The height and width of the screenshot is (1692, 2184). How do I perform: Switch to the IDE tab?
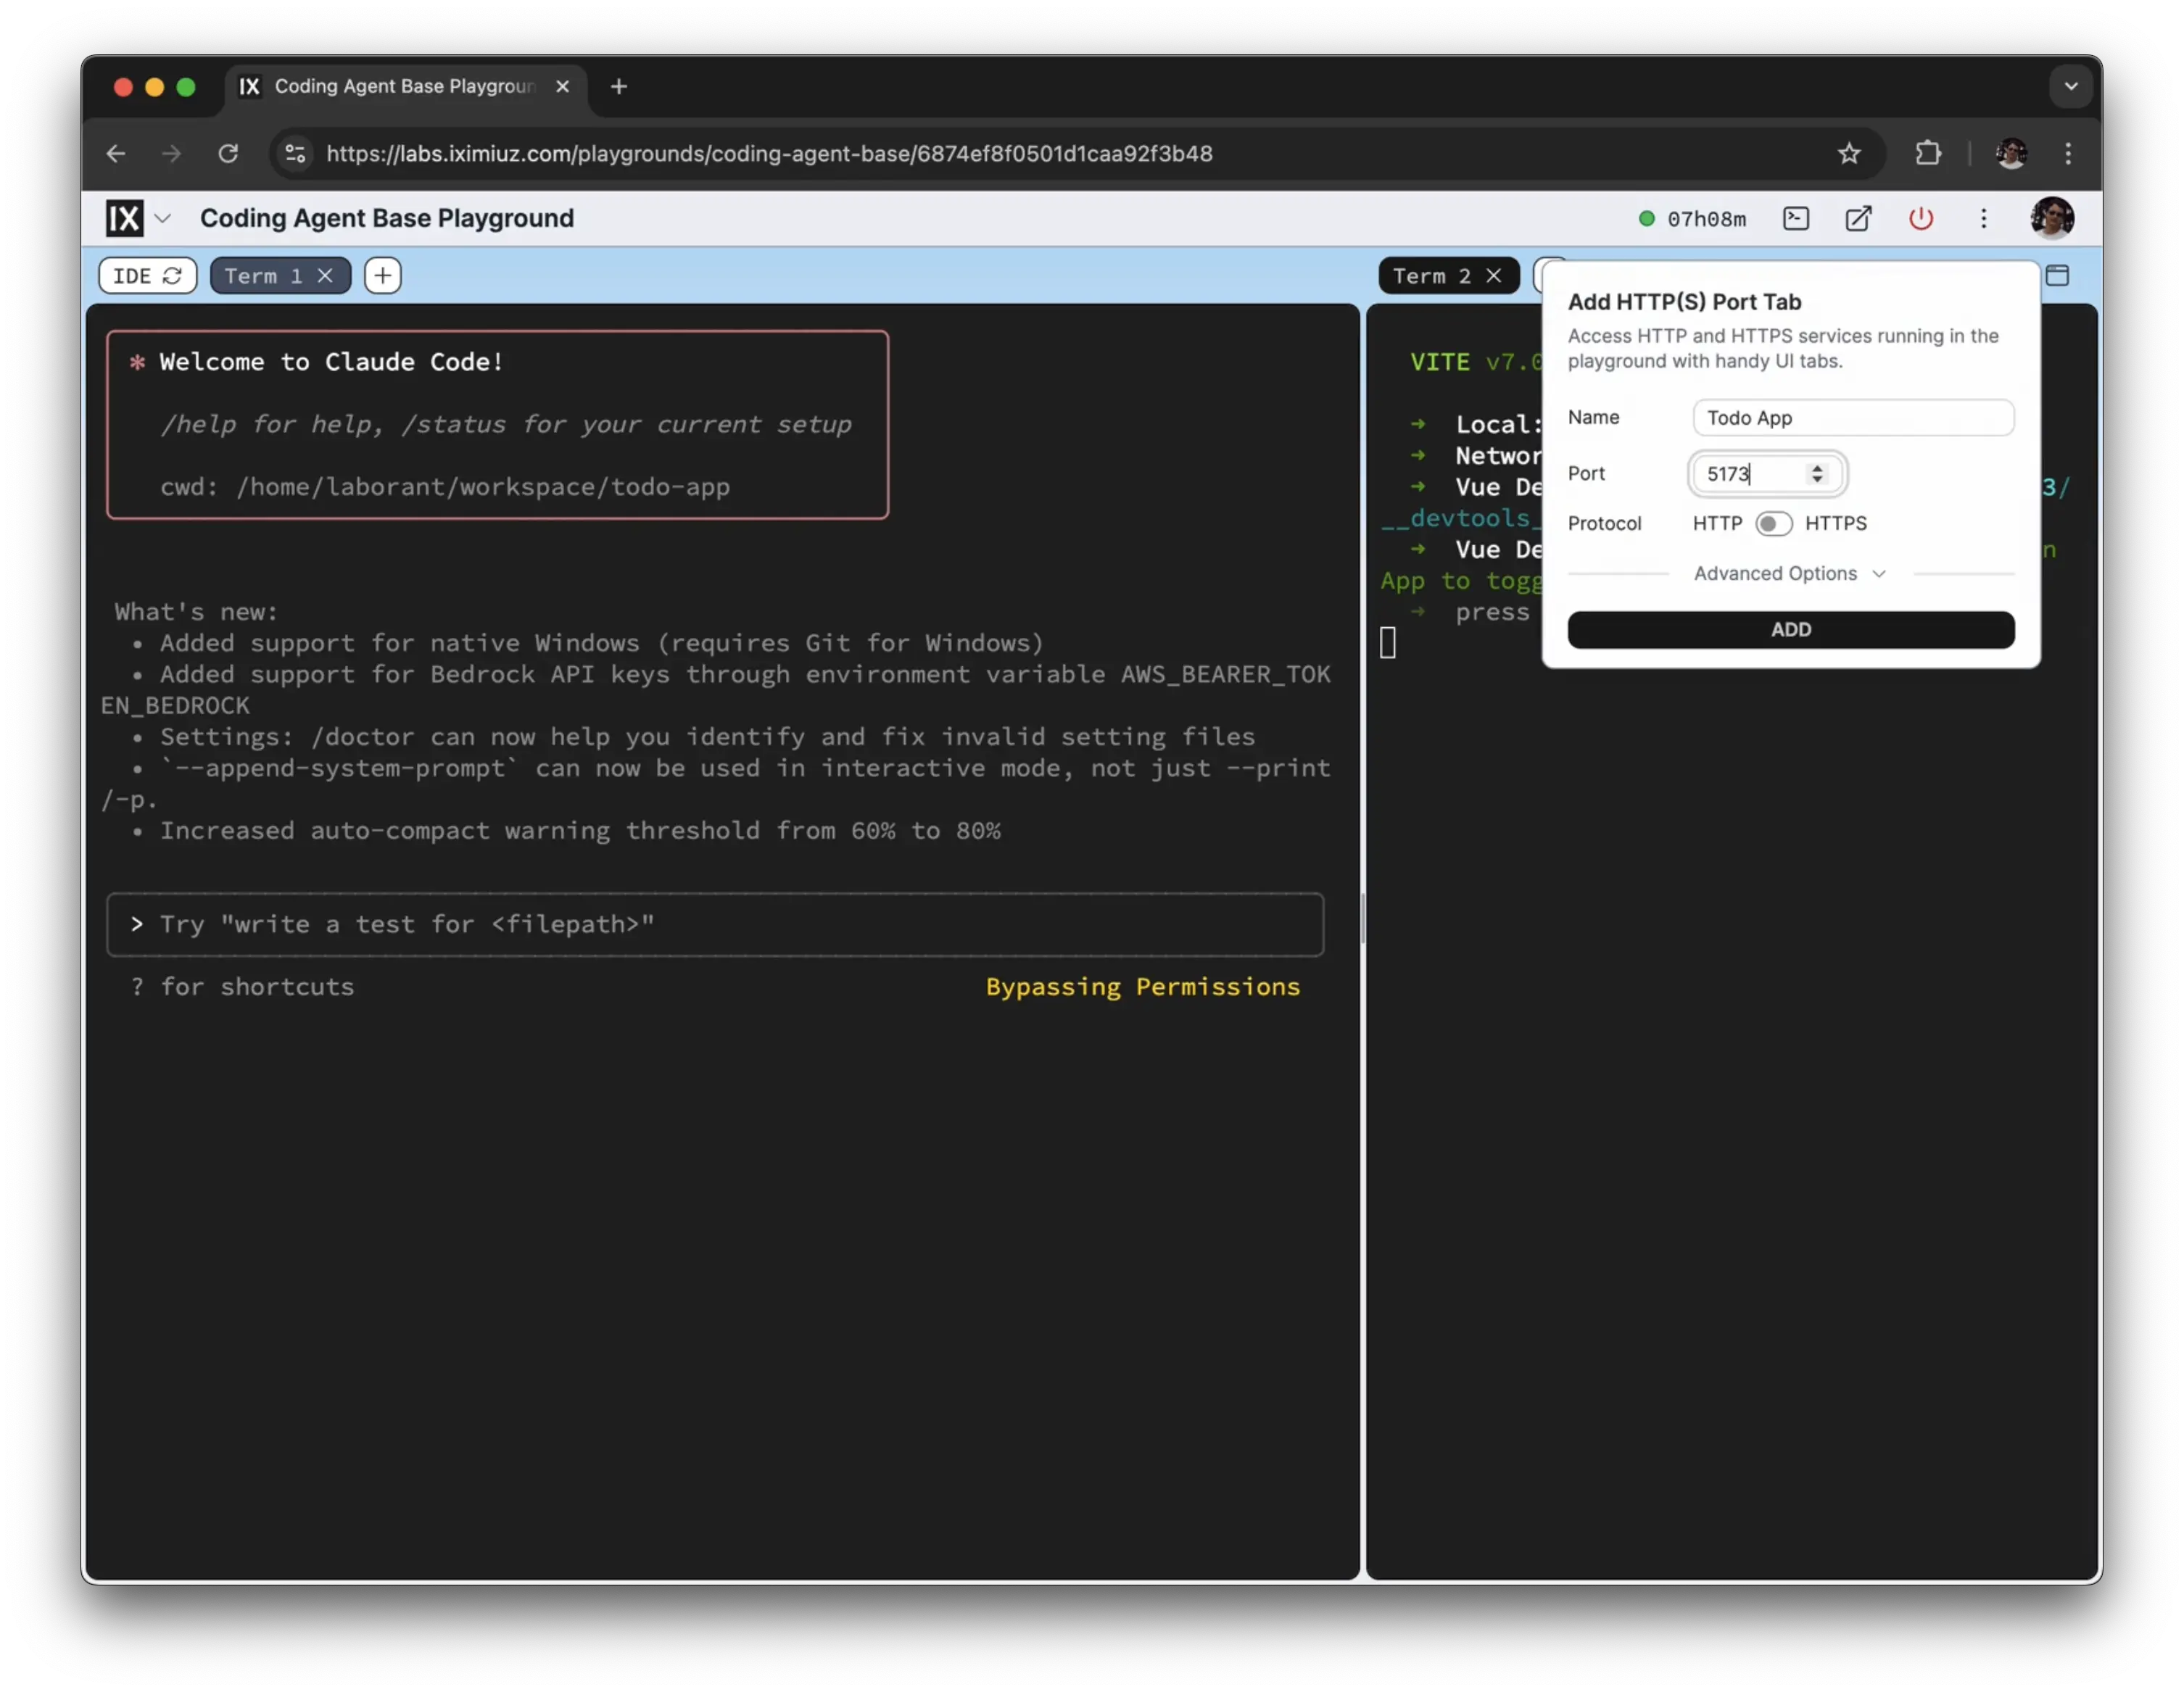(132, 276)
